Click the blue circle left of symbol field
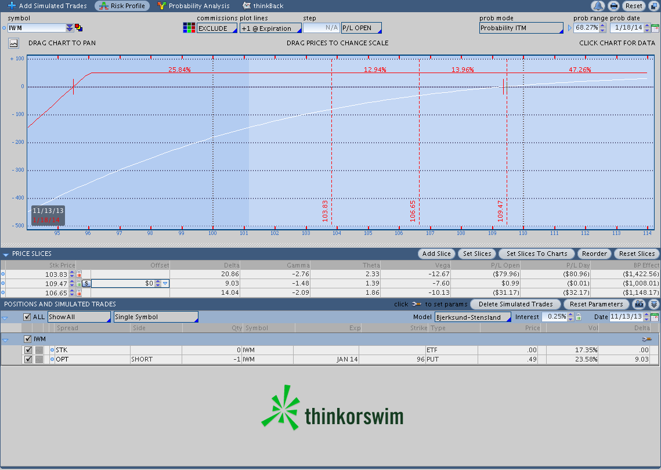Image resolution: width=661 pixels, height=470 pixels. 4,28
